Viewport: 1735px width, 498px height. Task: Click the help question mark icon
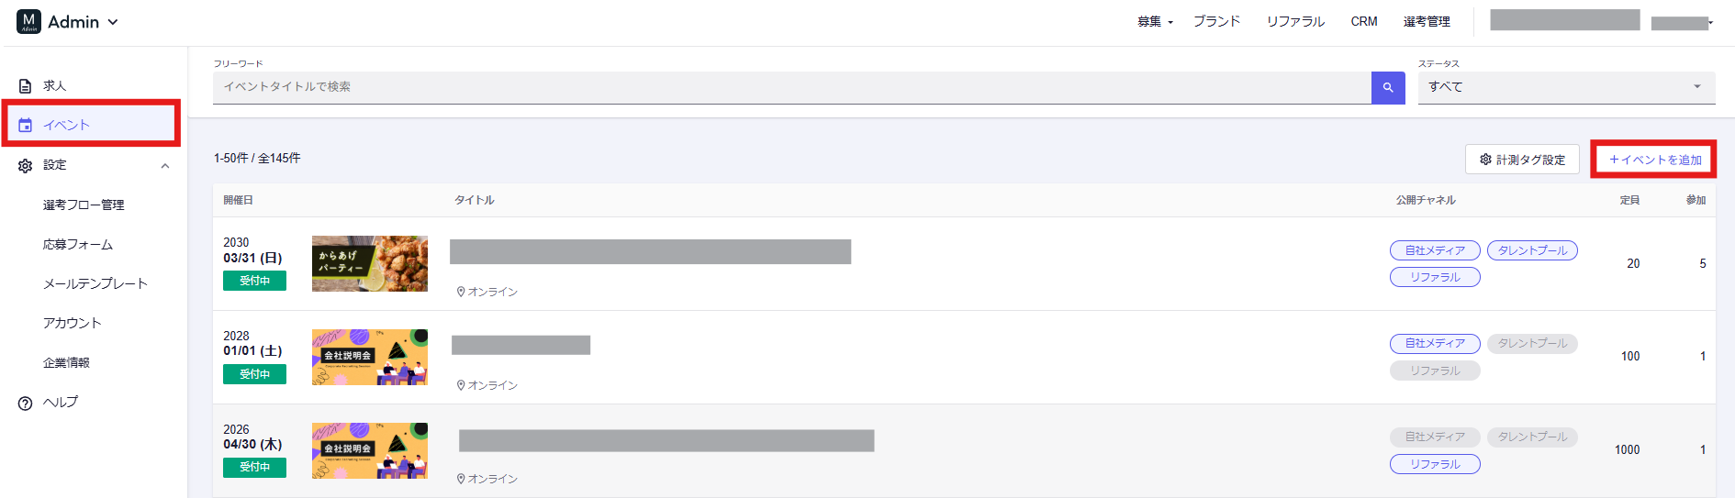tap(26, 403)
